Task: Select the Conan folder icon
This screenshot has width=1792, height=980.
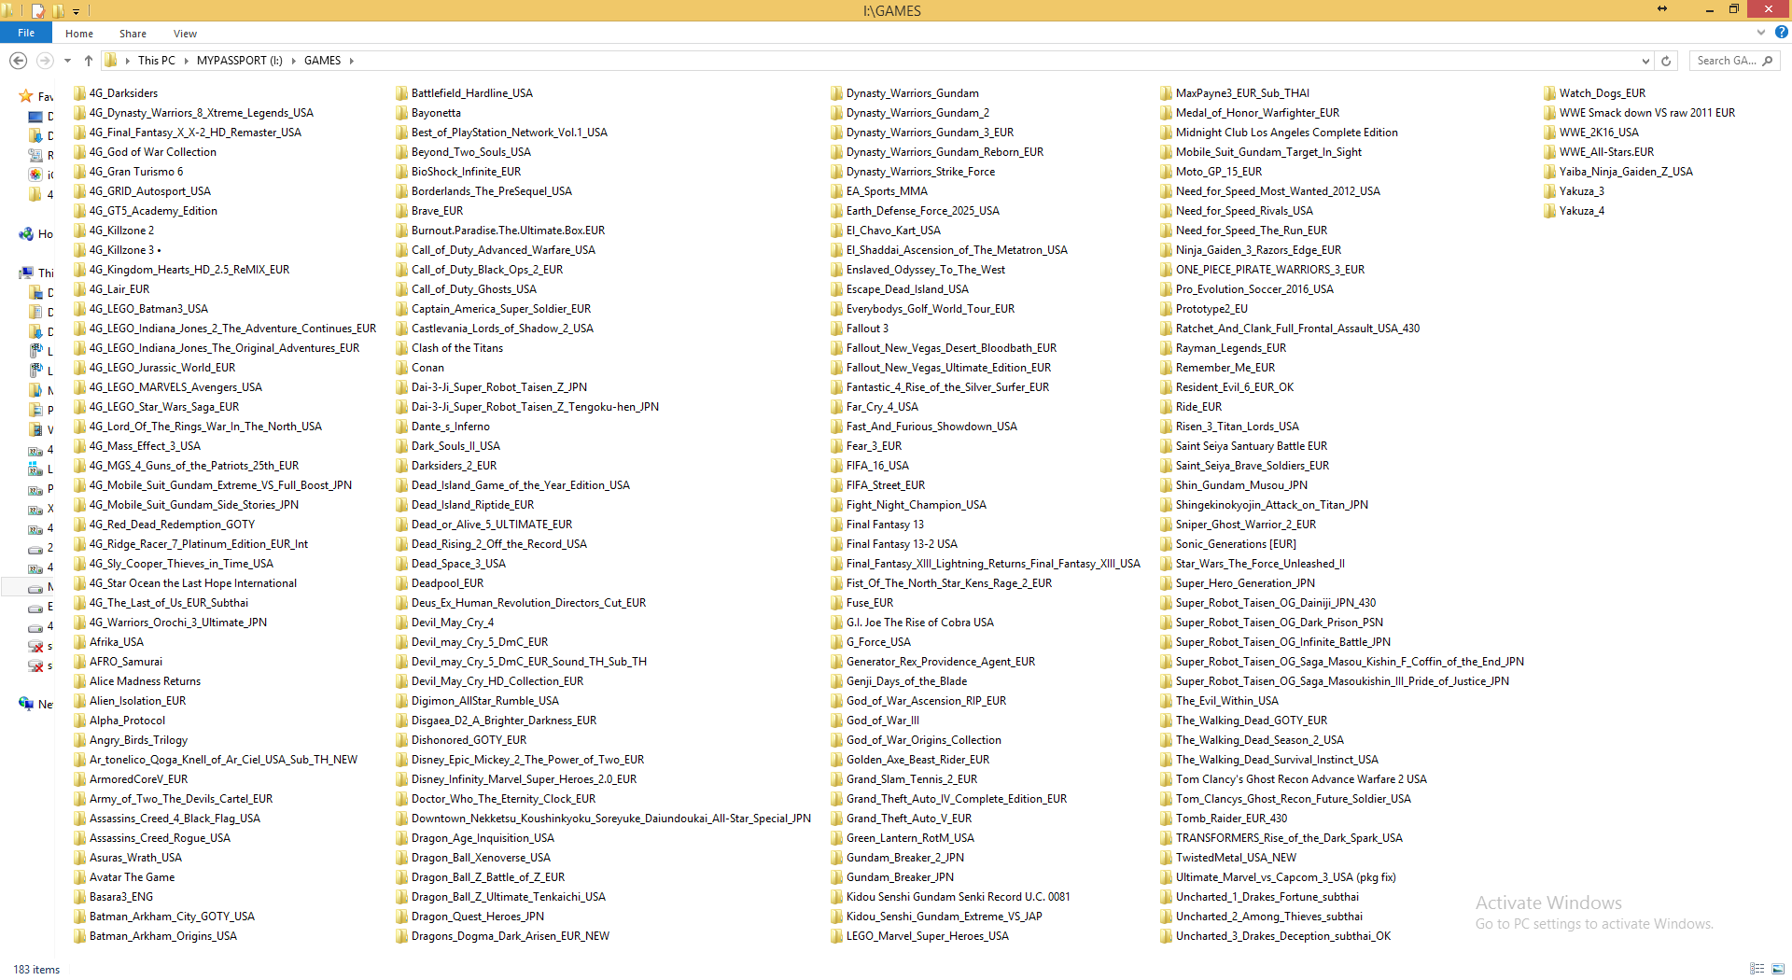Action: coord(402,368)
